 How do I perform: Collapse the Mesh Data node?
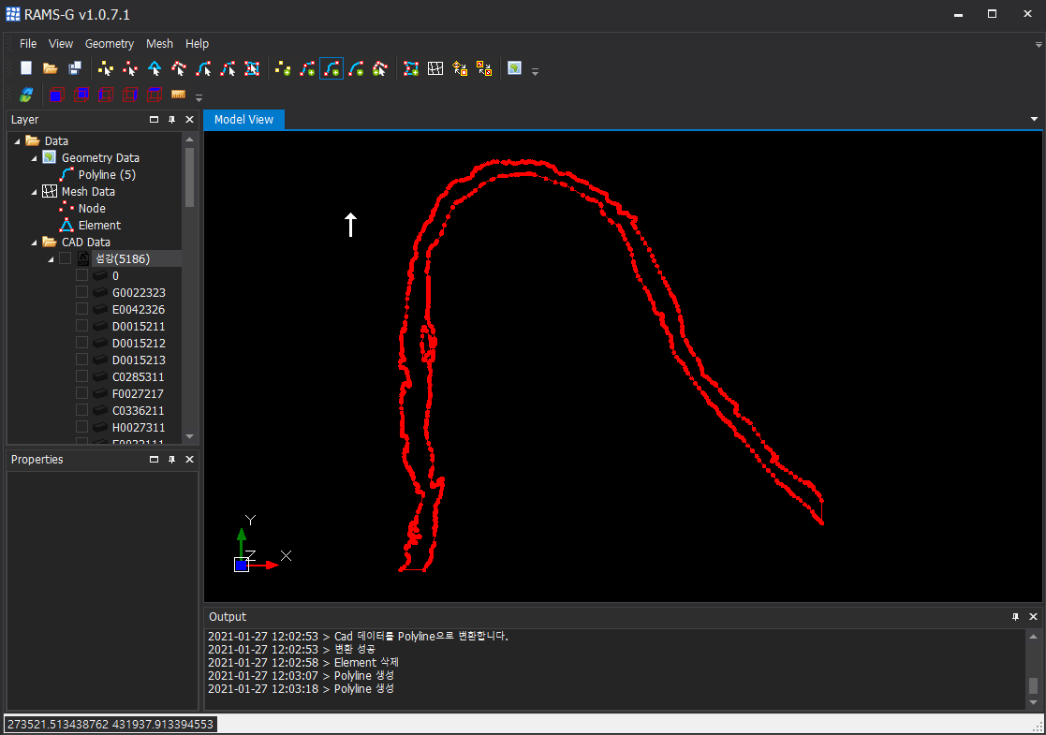click(x=34, y=192)
